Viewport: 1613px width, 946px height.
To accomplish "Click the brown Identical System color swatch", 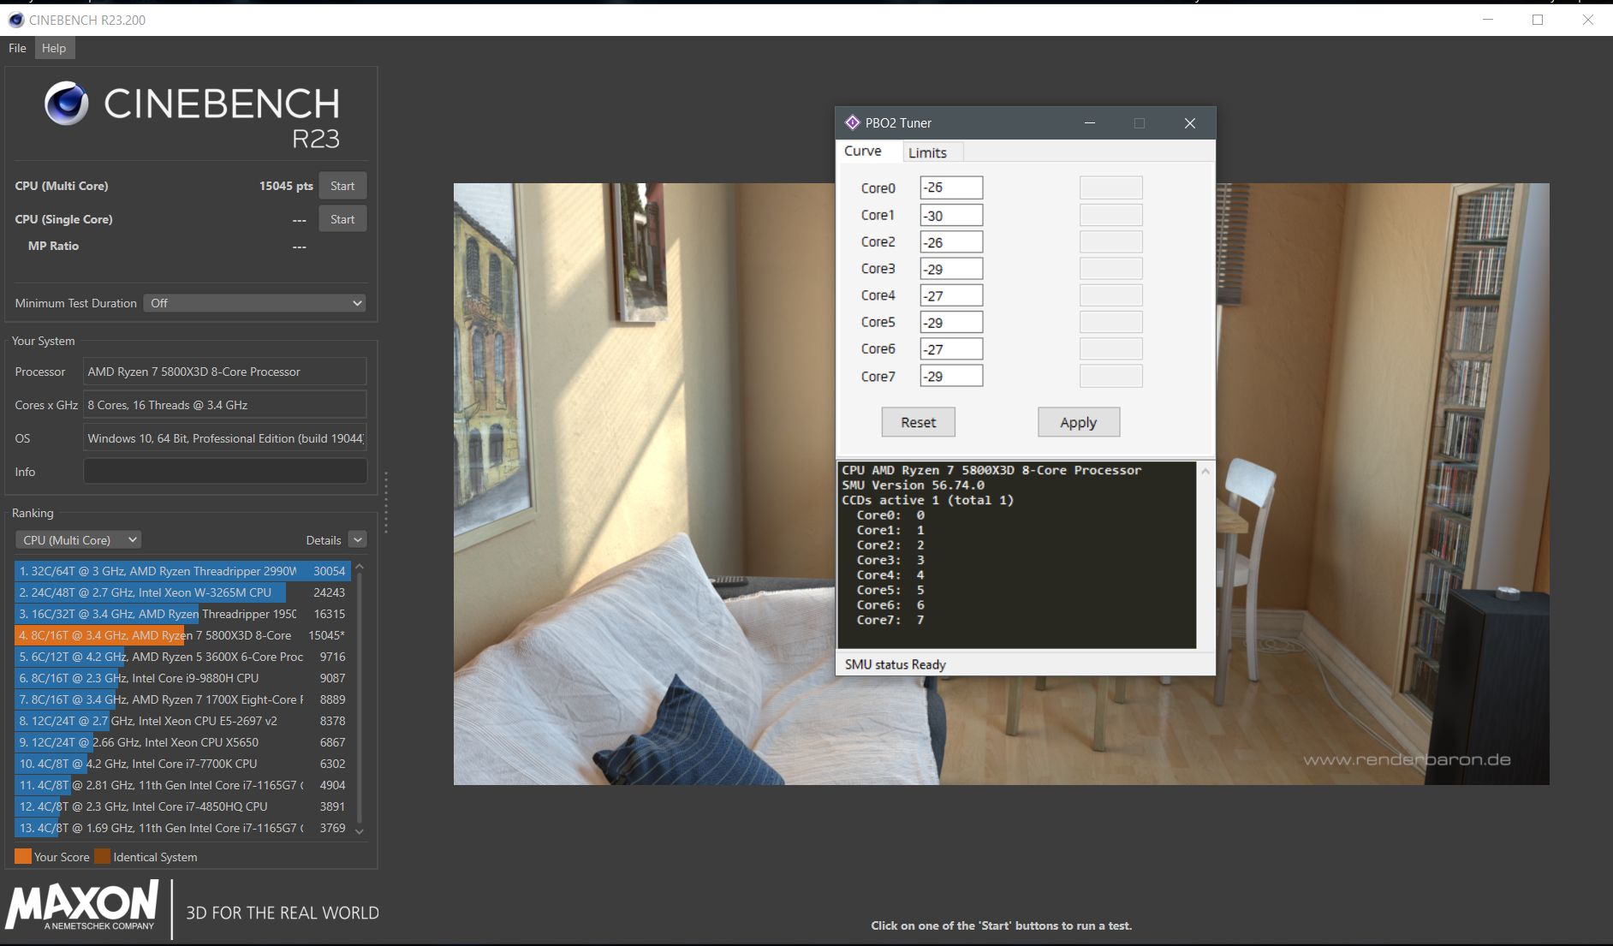I will point(103,856).
